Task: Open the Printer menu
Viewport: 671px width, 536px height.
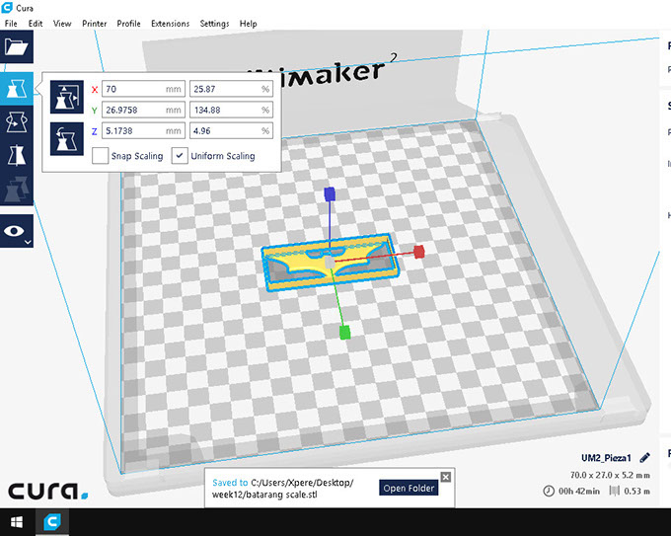Action: [94, 24]
